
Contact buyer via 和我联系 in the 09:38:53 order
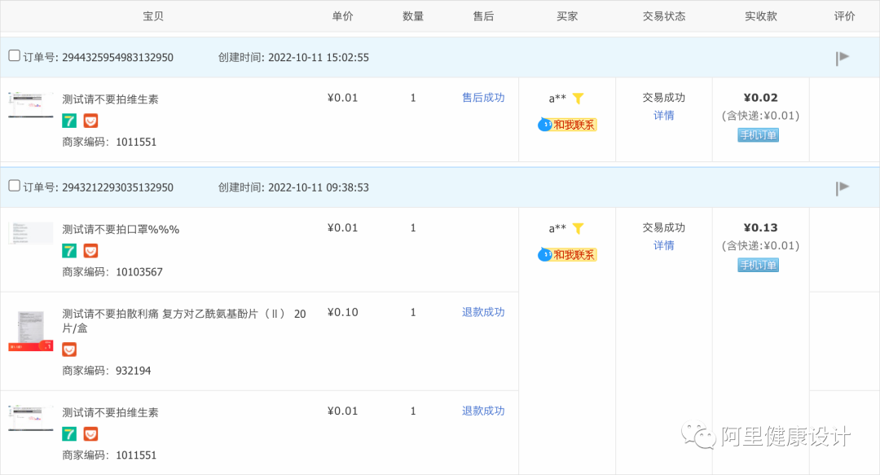pyautogui.click(x=567, y=254)
